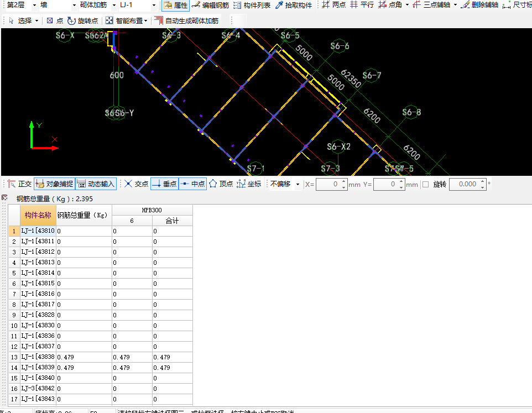Expand the 三点辅轴 dropdown arrow
Image resolution: width=532 pixels, height=413 pixels.
click(455, 5)
